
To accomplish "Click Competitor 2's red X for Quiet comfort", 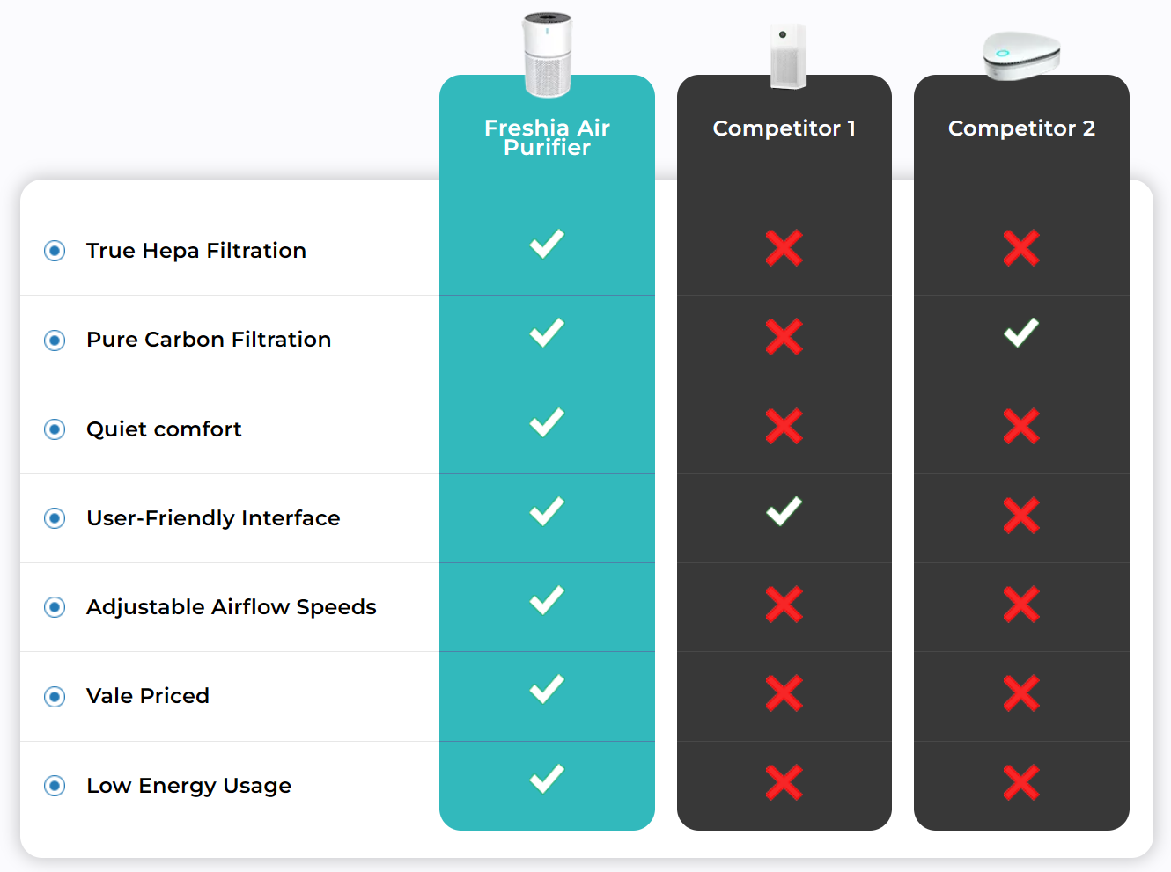I will pyautogui.click(x=1021, y=427).
